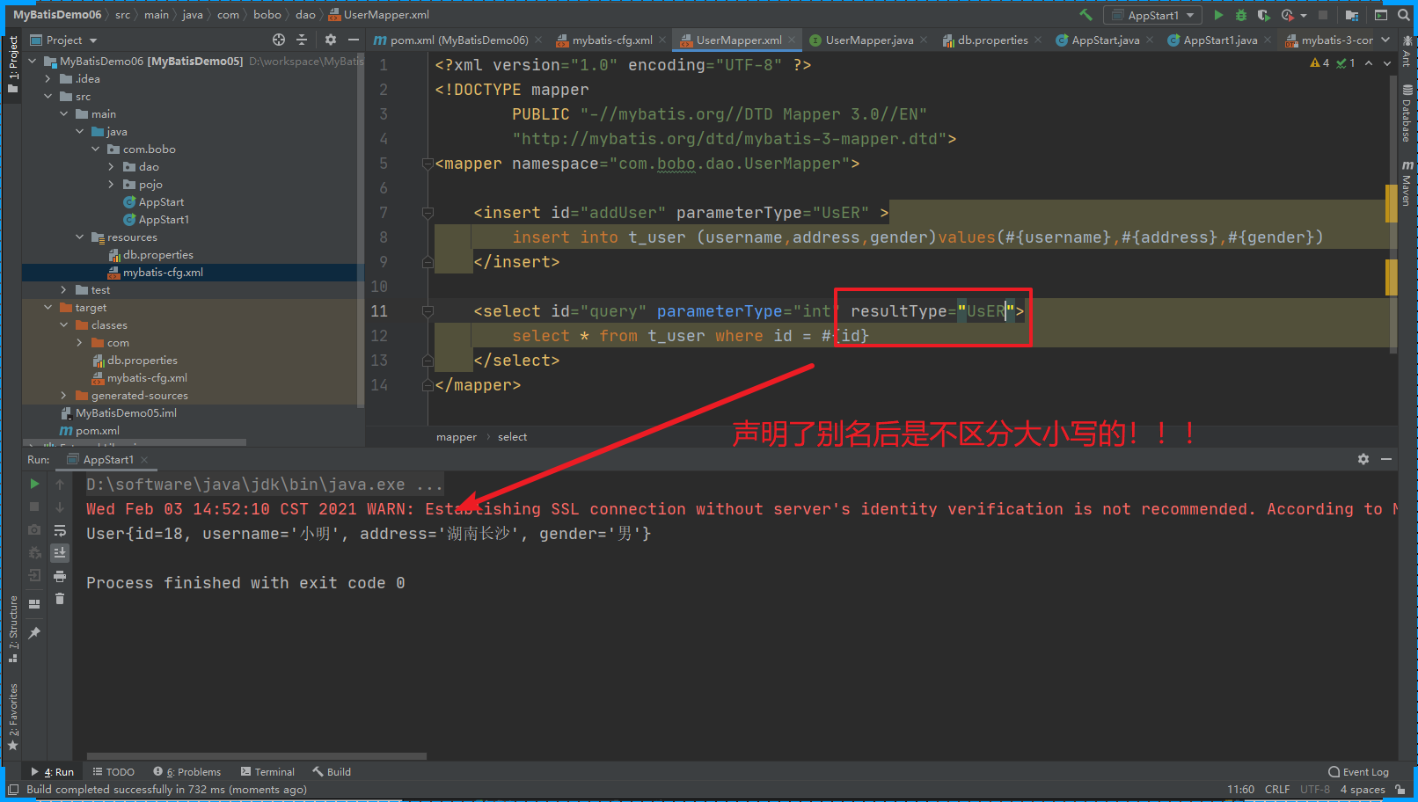This screenshot has width=1418, height=802.
Task: Rerun AppStart1 in Run panel
Action: [34, 484]
